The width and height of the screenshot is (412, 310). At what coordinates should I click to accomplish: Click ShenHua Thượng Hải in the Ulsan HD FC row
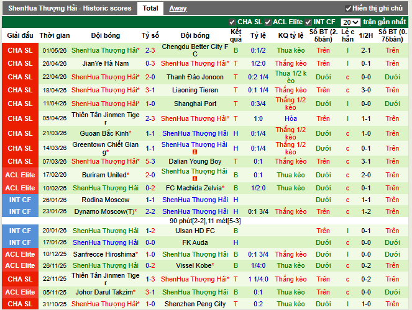tap(106, 231)
